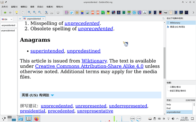Open the application launcher on taskbar
This screenshot has width=196, height=122.
[x=4, y=119]
